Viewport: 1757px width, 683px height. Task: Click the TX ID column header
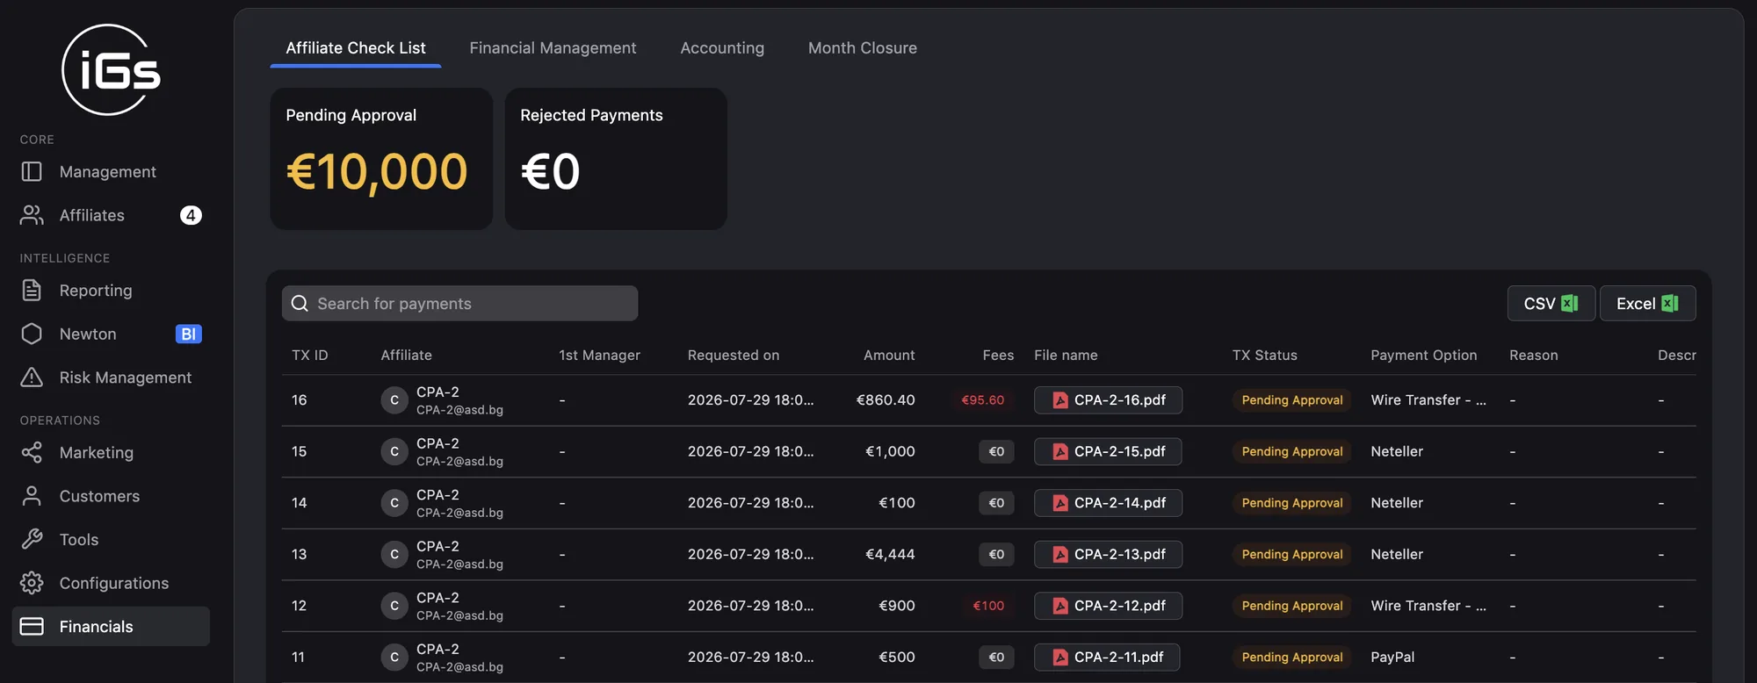click(310, 355)
